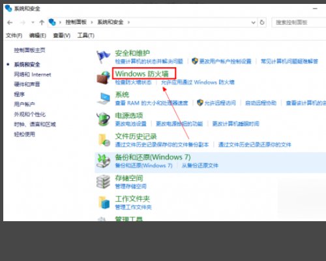Click 检查防火墙状态 link

coord(133,82)
